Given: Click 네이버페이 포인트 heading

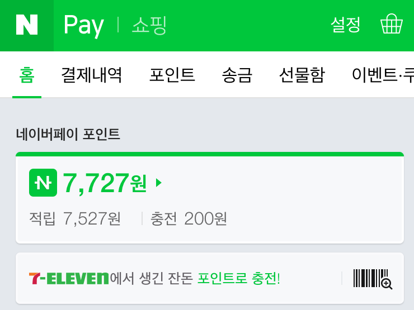Looking at the screenshot, I should [68, 134].
